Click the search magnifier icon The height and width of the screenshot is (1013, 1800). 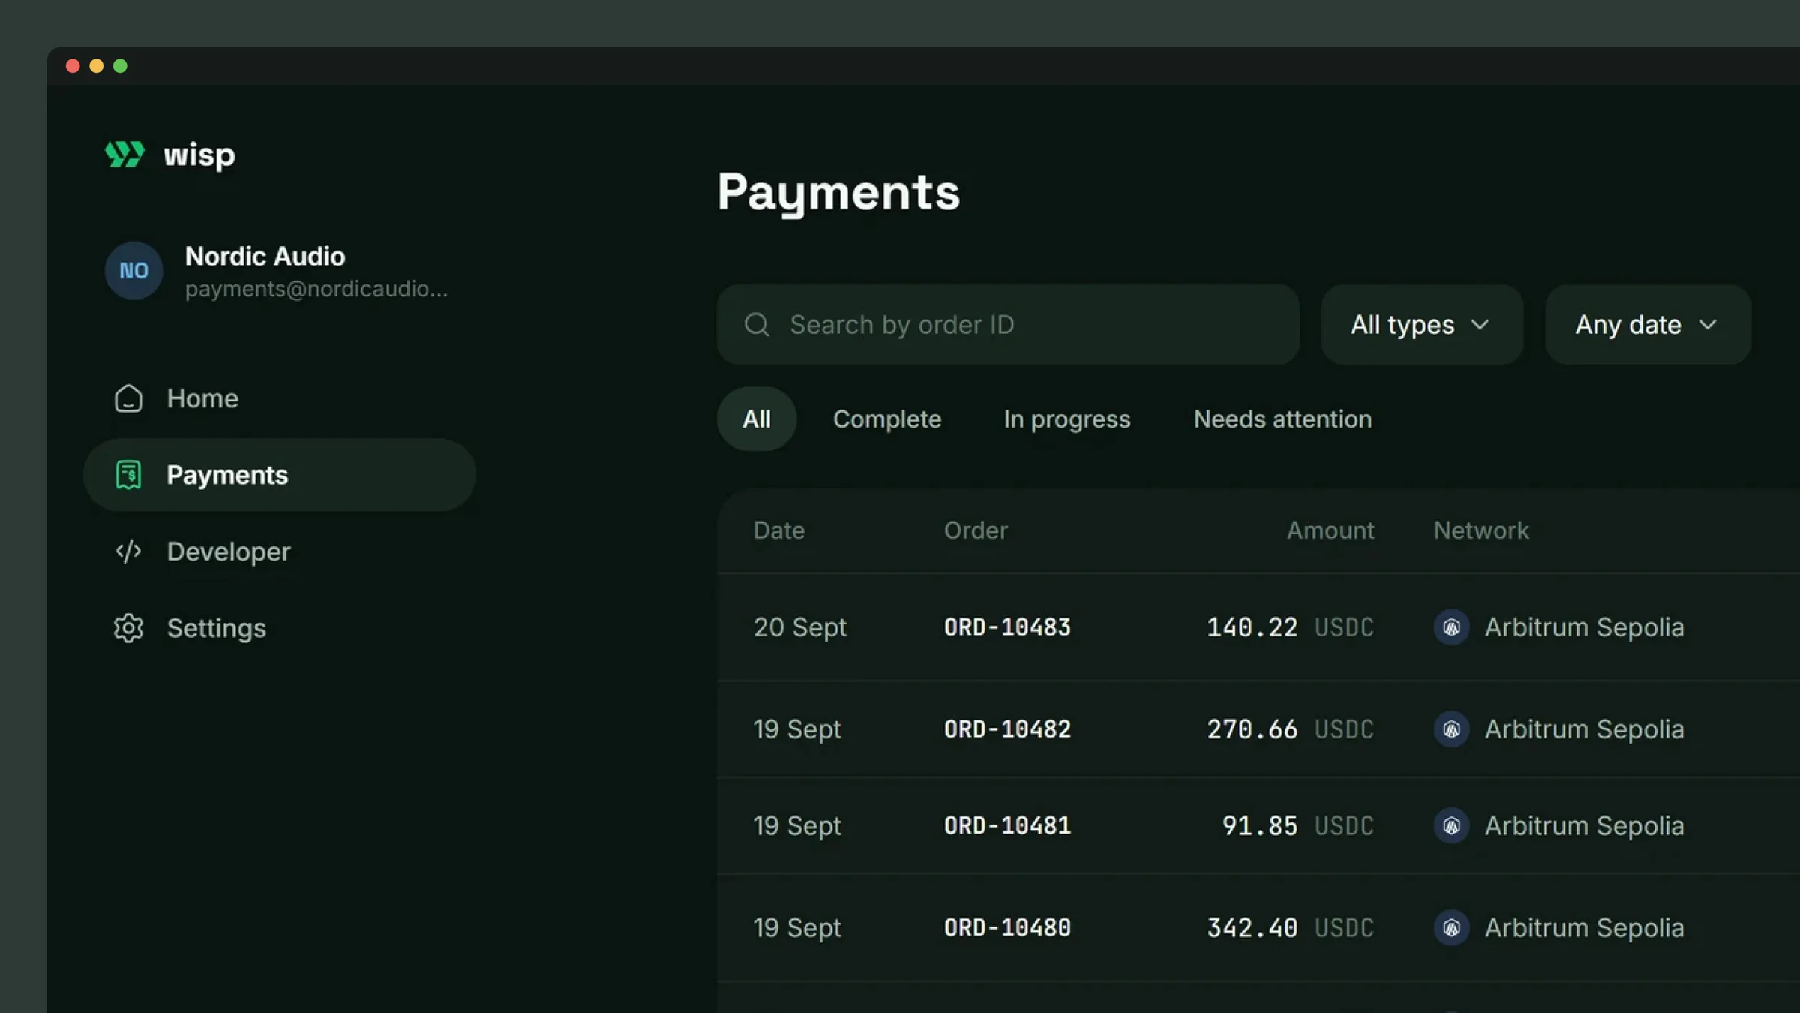(757, 325)
